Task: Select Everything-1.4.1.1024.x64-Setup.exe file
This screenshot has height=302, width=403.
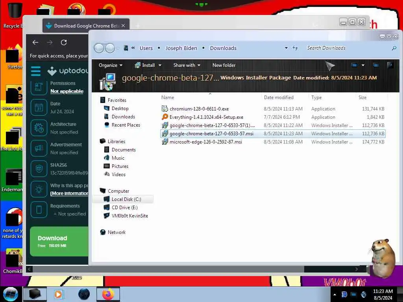Action: [273, 117]
